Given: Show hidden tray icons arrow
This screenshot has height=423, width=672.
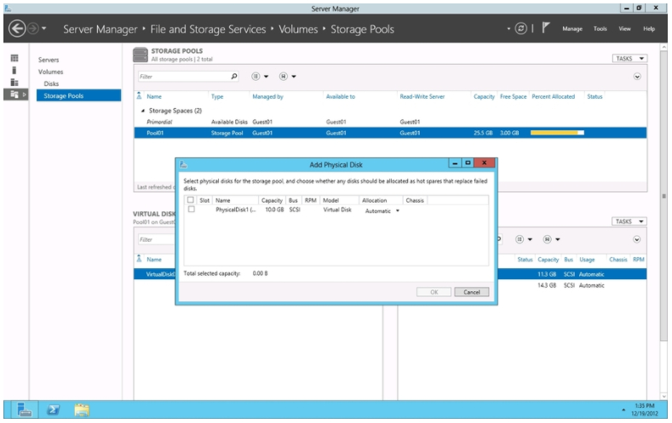Looking at the screenshot, I should click(x=623, y=410).
